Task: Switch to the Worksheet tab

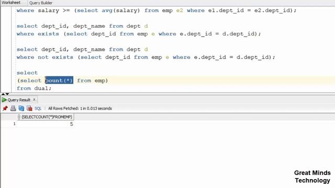Action: click(x=11, y=3)
